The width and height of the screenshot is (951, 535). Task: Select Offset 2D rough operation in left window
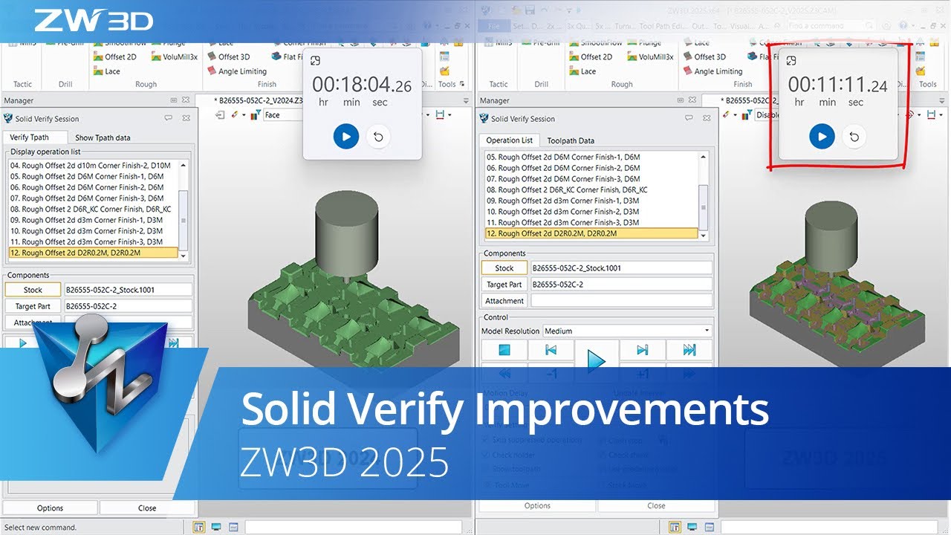[x=114, y=56]
